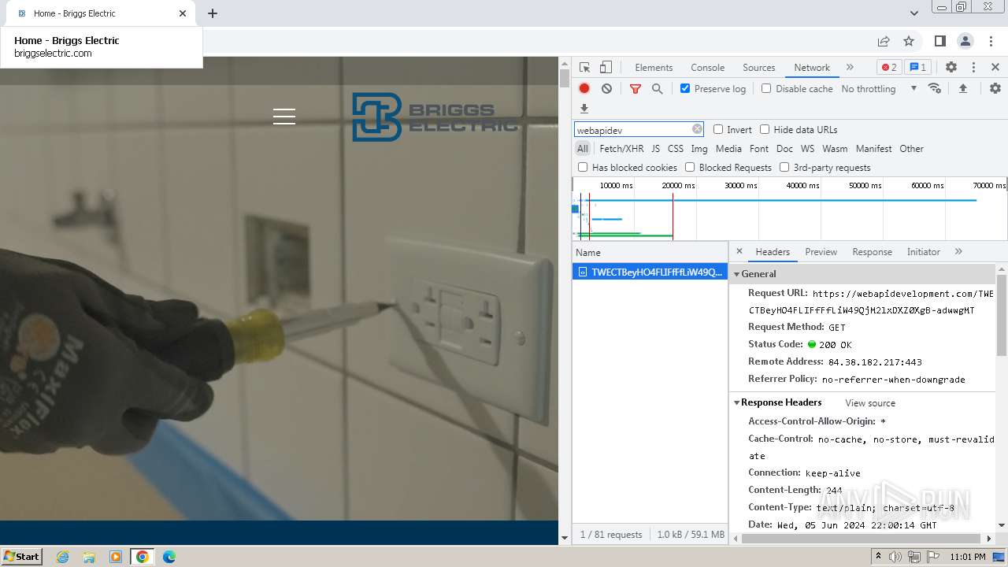Stop recording network log with red button
The width and height of the screenshot is (1008, 567).
(x=584, y=89)
